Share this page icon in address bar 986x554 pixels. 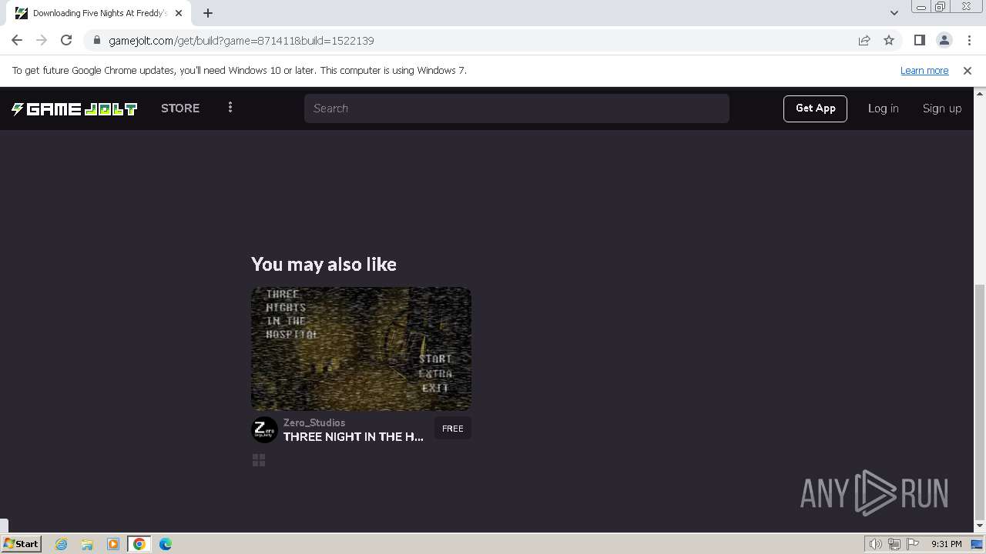864,40
